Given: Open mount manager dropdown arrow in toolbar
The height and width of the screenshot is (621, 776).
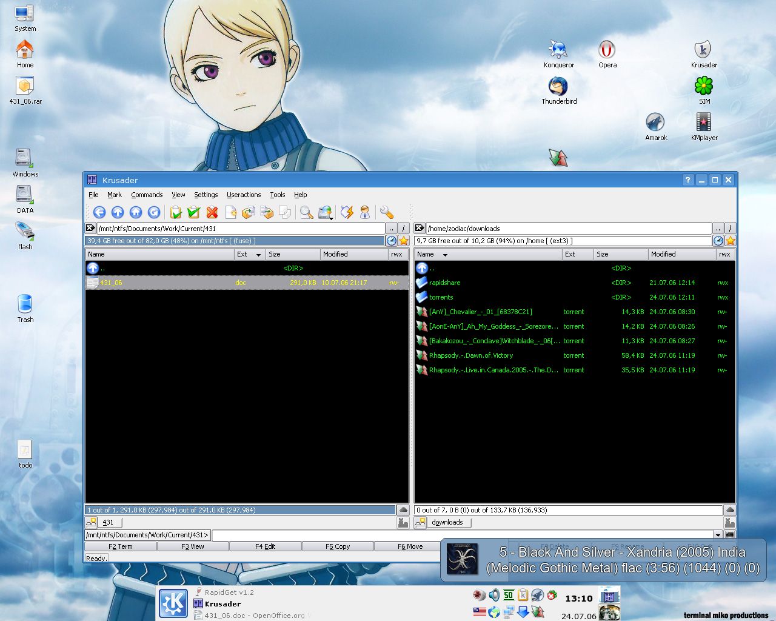Looking at the screenshot, I should click(331, 218).
